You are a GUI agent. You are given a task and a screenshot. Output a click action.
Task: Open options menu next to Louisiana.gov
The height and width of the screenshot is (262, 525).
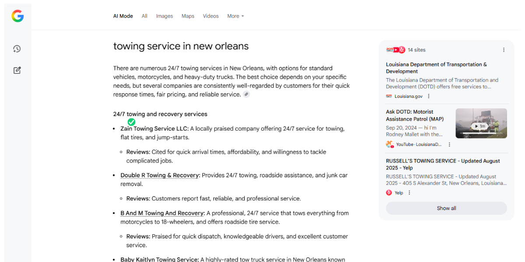point(429,96)
